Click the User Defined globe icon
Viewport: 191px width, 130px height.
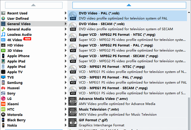click(x=3, y=18)
